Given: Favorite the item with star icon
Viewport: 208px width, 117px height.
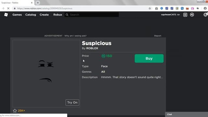Looking at the screenshot, I should point(15,110).
